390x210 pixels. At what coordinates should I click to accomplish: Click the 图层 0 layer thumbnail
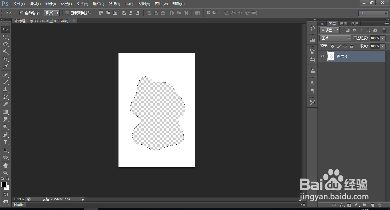pyautogui.click(x=331, y=56)
